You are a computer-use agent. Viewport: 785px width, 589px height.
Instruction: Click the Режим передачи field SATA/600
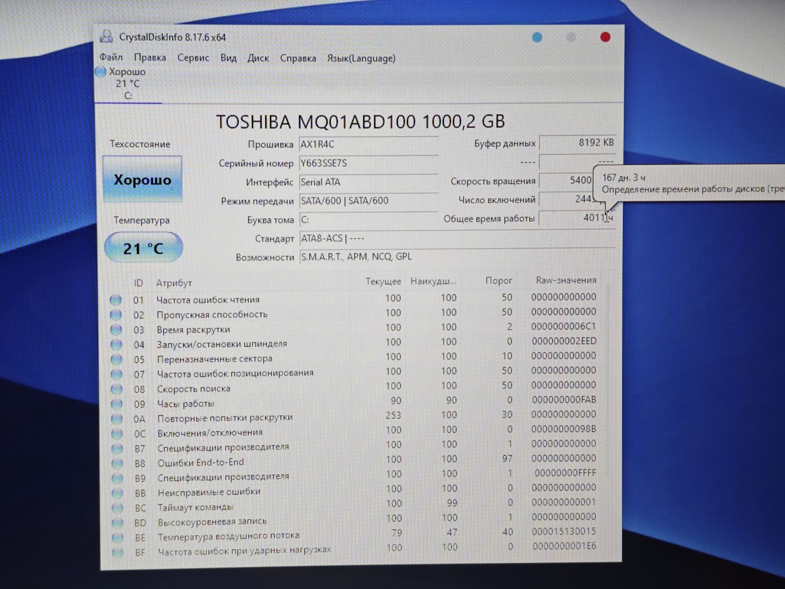coord(368,201)
